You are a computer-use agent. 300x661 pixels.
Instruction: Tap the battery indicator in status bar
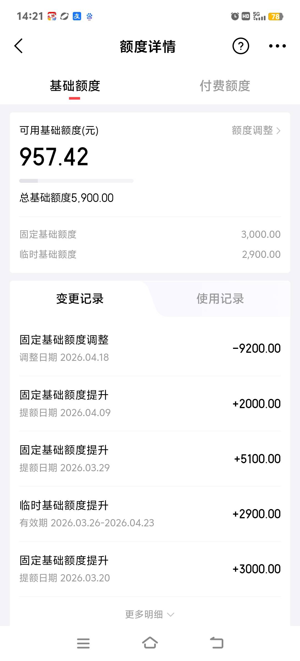(x=276, y=16)
